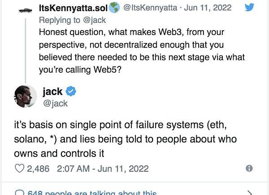This screenshot has width=269, height=195.
Task: Open ItsKennyatta's car avatar
Action: pos(26,9)
